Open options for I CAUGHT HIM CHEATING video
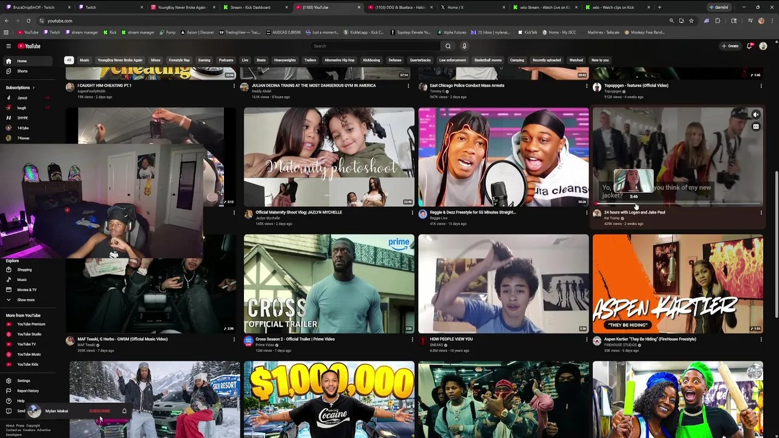Image resolution: width=779 pixels, height=438 pixels. pyautogui.click(x=234, y=86)
